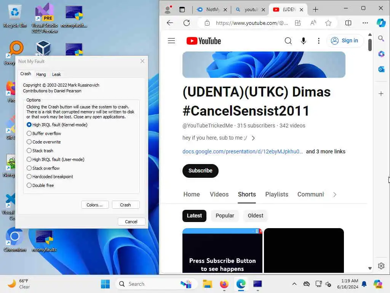Image resolution: width=390 pixels, height=293 pixels.
Task: Open 'Press Subscribe Button' short thumbnail
Action: [222, 250]
